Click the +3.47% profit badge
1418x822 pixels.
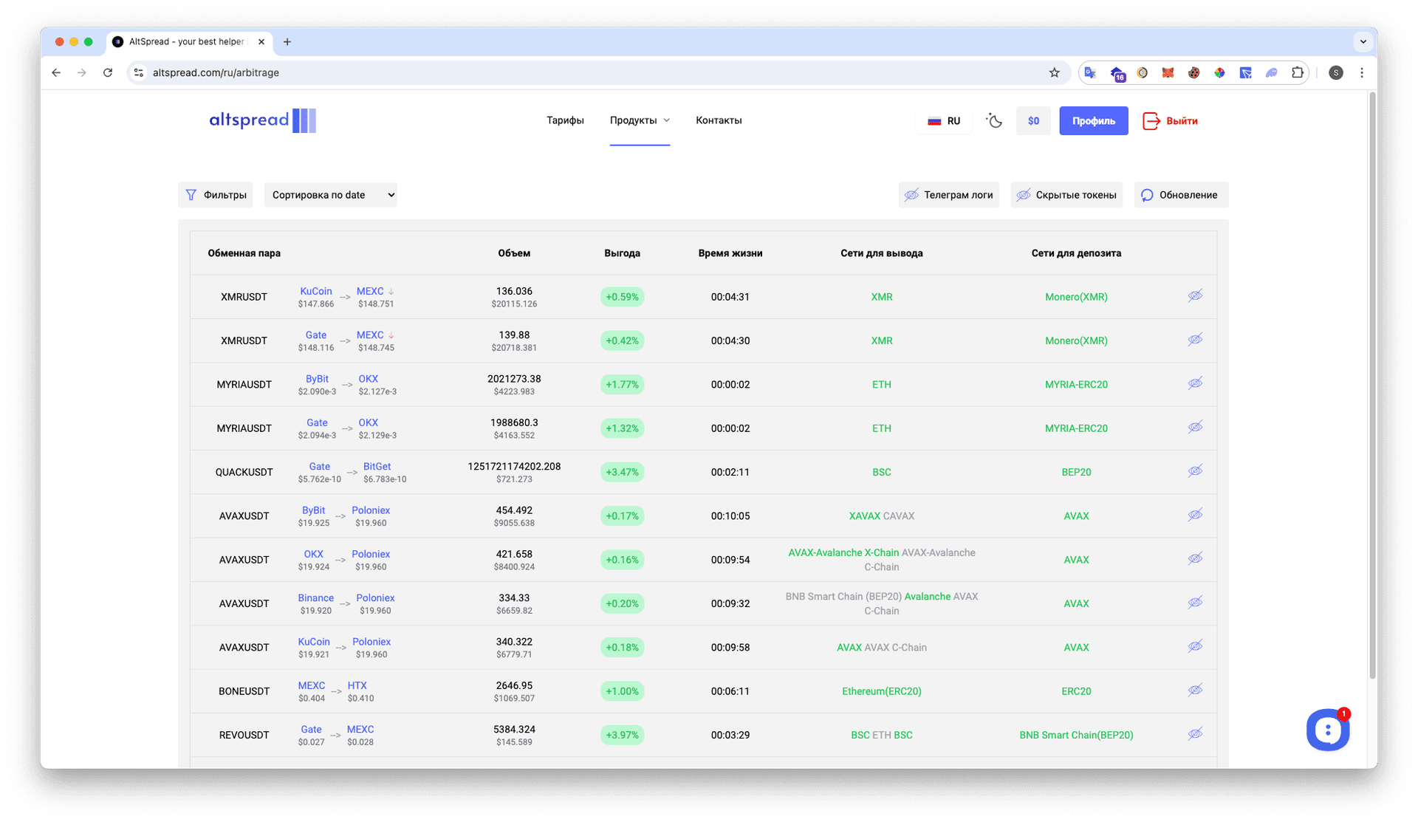[x=622, y=472]
